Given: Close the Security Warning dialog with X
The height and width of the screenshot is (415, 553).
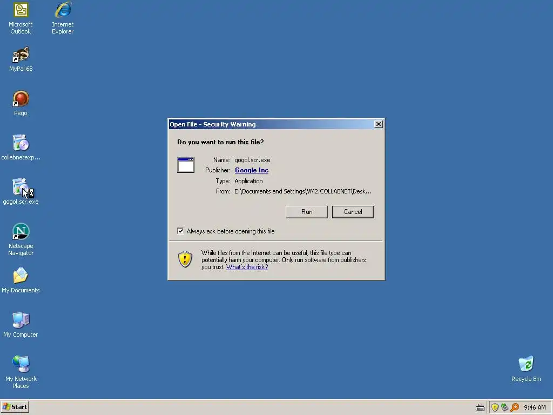Looking at the screenshot, I should (379, 124).
